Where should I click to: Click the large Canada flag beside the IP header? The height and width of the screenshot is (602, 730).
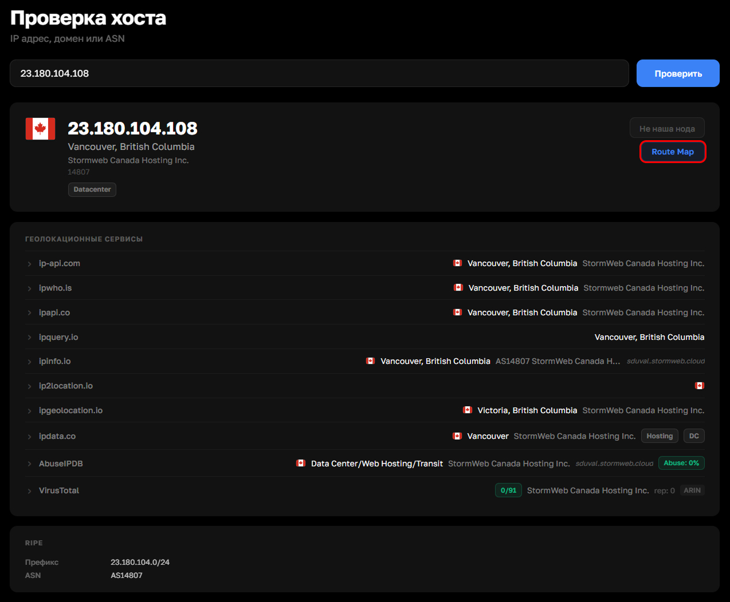[40, 129]
